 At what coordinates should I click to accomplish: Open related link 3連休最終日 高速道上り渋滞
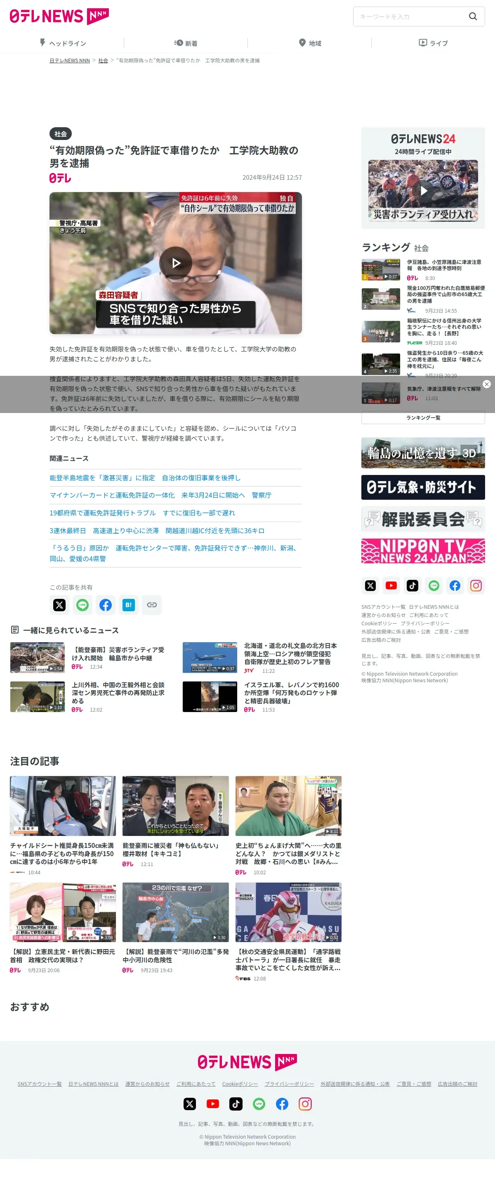tap(157, 531)
